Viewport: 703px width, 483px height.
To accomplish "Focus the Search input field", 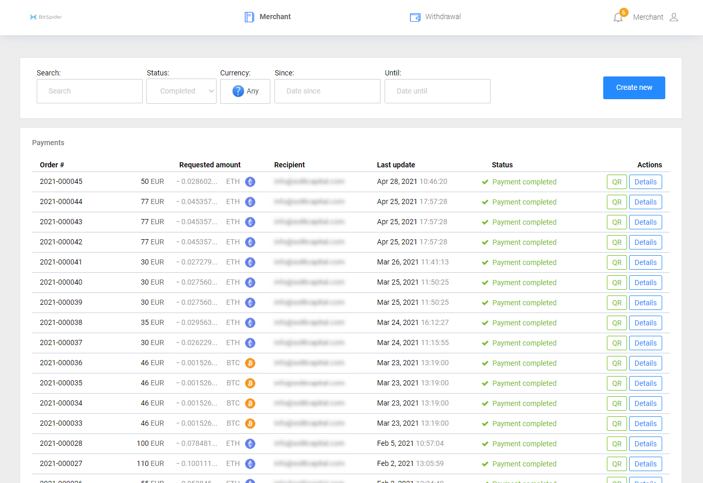I will (89, 91).
